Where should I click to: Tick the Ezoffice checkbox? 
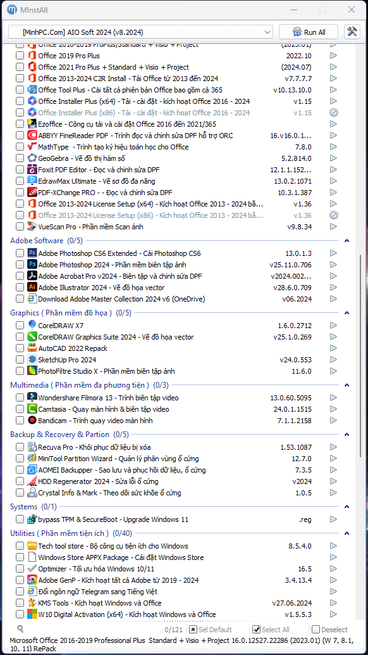pyautogui.click(x=20, y=124)
